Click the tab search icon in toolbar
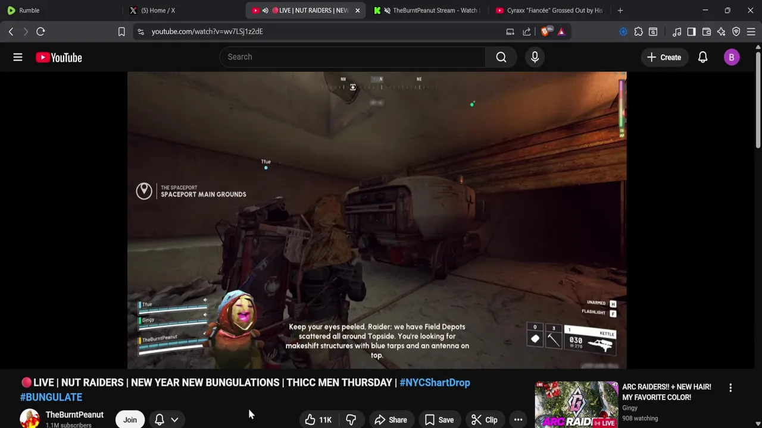Image resolution: width=762 pixels, height=428 pixels. pyautogui.click(x=653, y=32)
